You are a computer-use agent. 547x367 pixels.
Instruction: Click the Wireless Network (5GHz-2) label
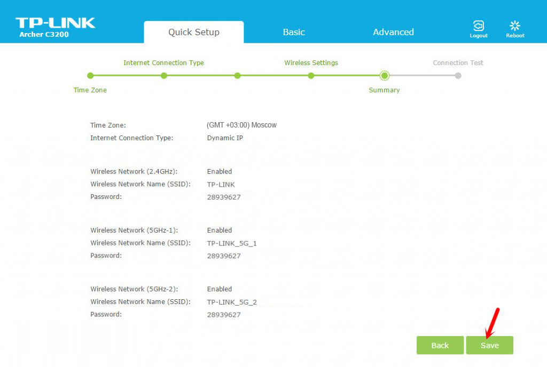[x=134, y=289]
